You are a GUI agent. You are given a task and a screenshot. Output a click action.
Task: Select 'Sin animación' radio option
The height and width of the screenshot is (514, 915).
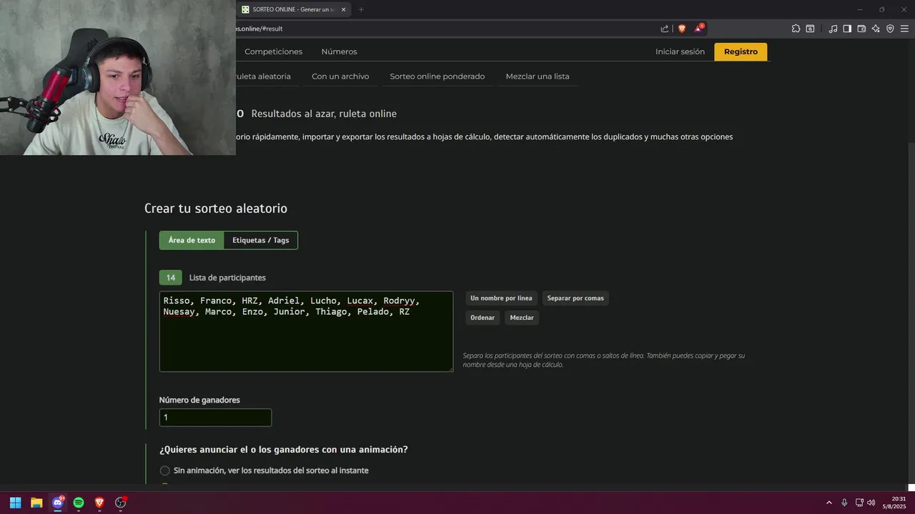point(165,470)
